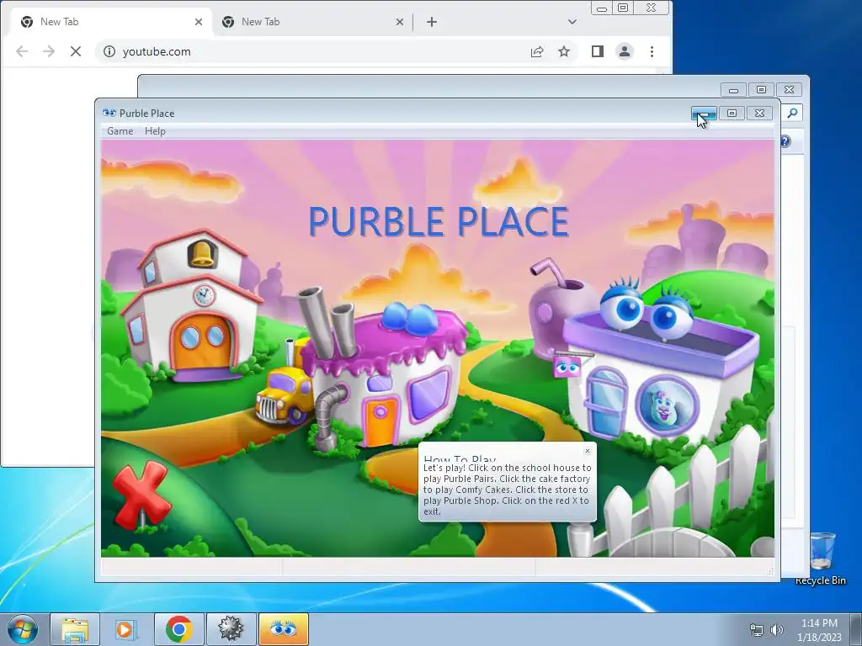The height and width of the screenshot is (646, 862).
Task: Minimize the Chrome window
Action: point(602,8)
